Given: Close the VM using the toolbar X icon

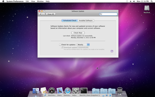Looking at the screenshot, I should tap(110, 95).
